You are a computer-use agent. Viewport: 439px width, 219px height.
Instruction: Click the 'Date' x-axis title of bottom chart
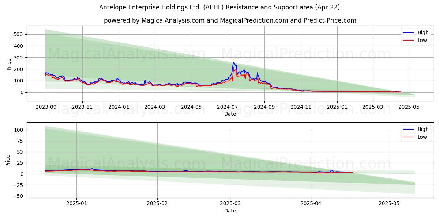230,211
